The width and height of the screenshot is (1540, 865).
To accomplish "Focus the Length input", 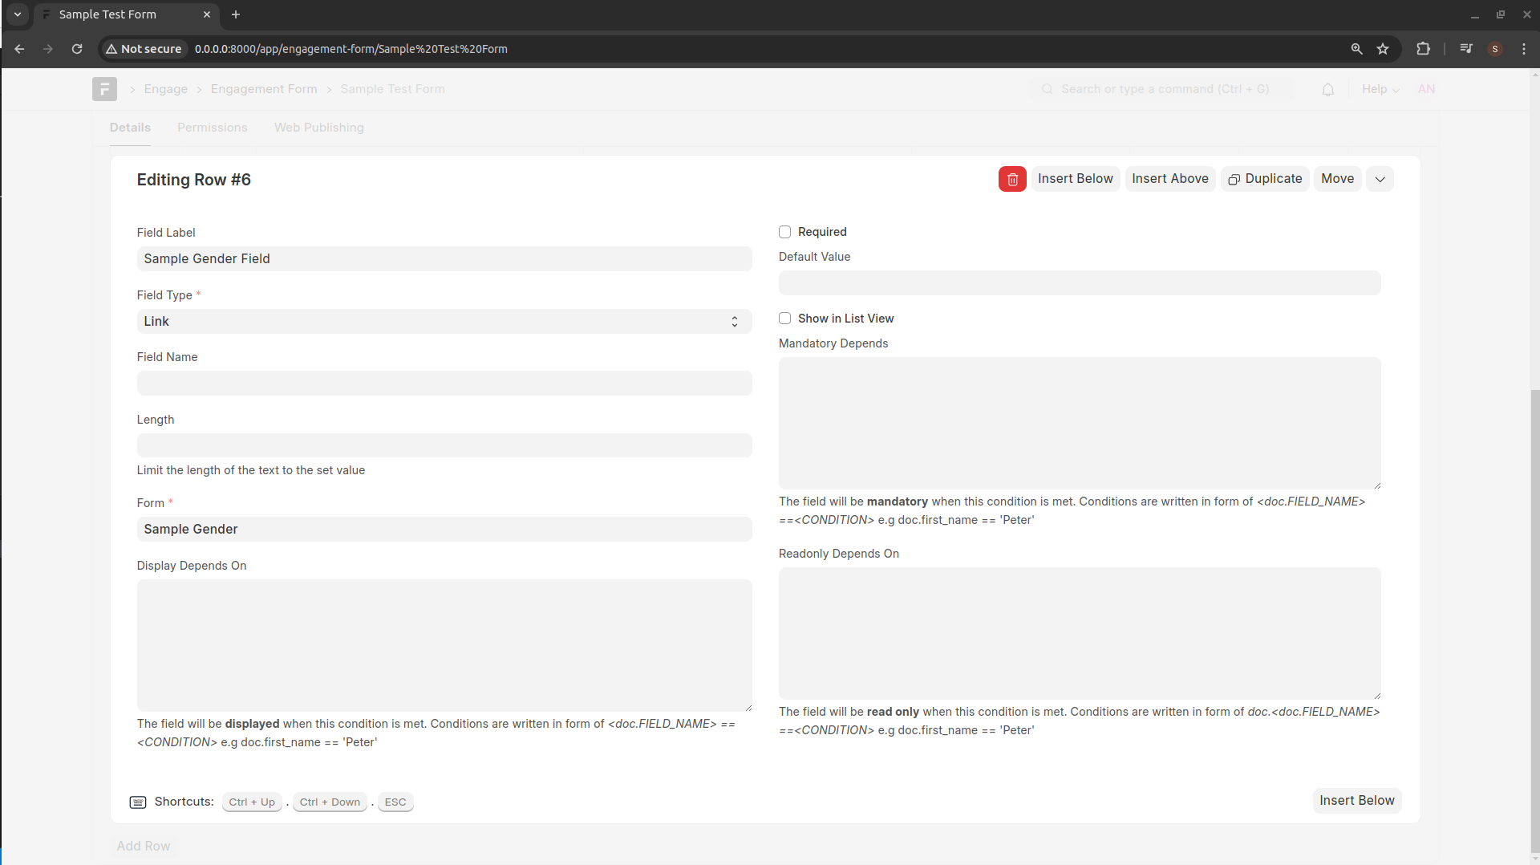I will pyautogui.click(x=444, y=446).
